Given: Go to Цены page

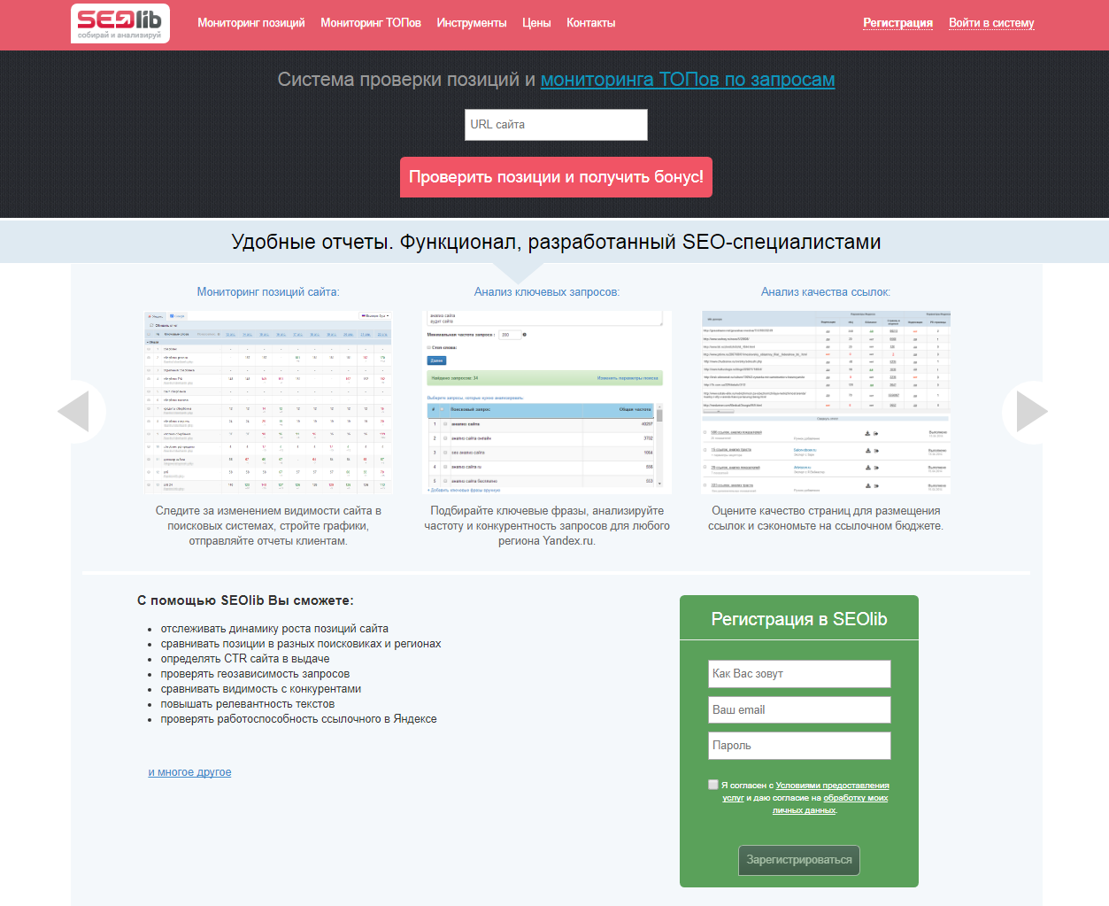Looking at the screenshot, I should [x=536, y=23].
